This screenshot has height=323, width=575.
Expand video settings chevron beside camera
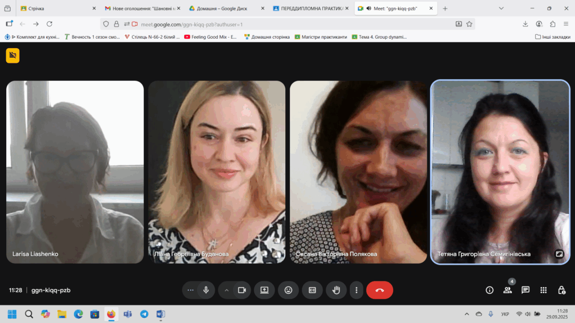click(227, 290)
